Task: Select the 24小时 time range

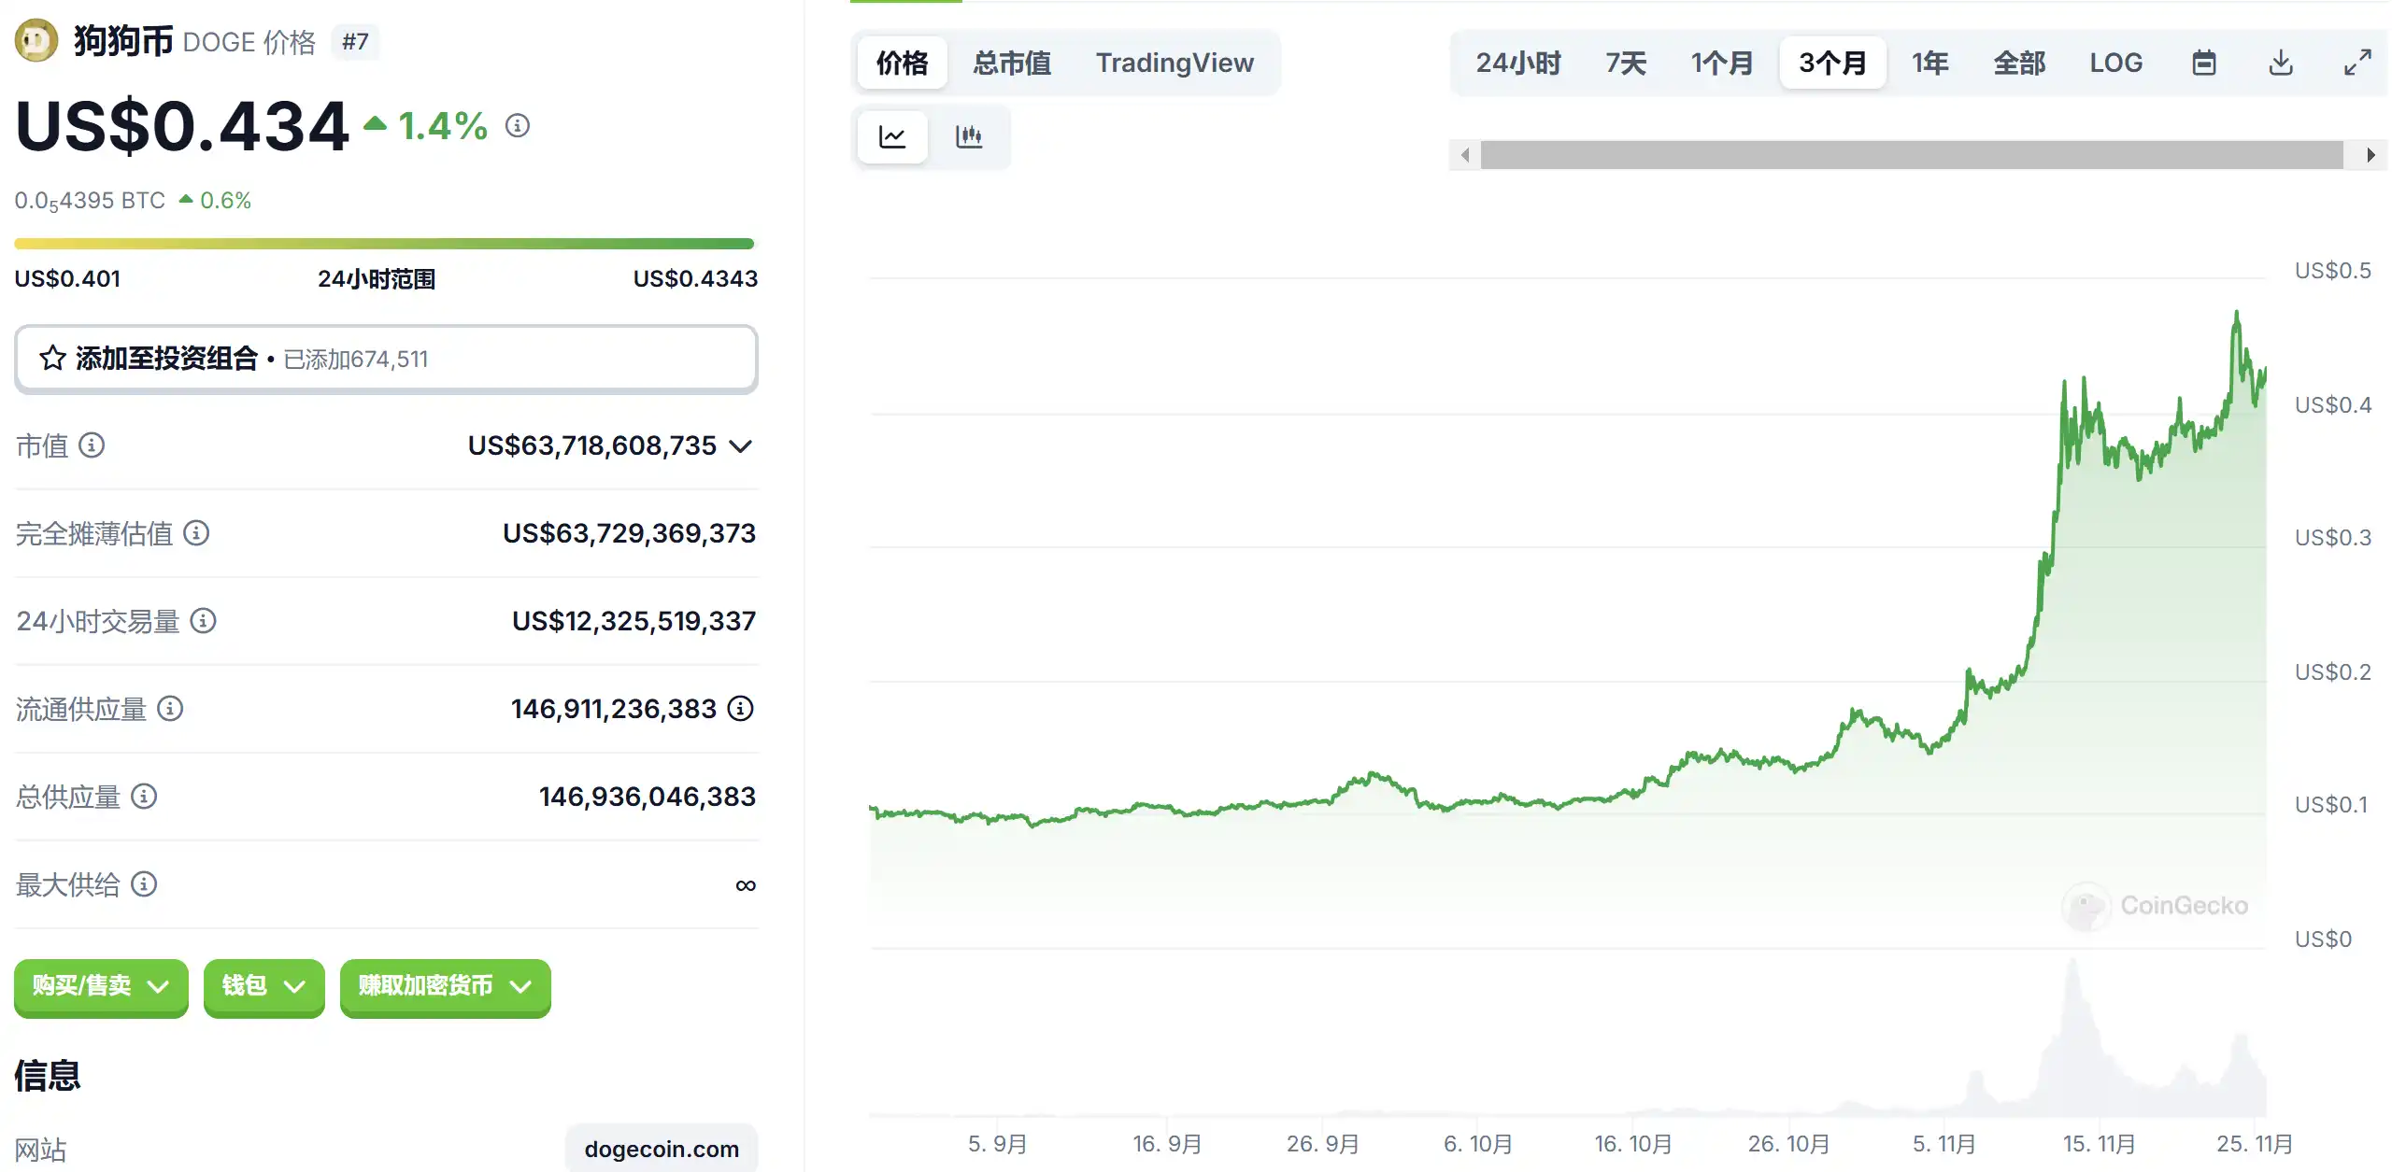Action: [1518, 63]
